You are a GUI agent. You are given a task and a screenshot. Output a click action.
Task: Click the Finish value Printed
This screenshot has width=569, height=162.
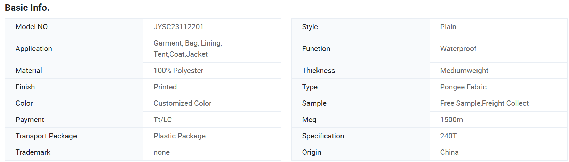(x=165, y=87)
